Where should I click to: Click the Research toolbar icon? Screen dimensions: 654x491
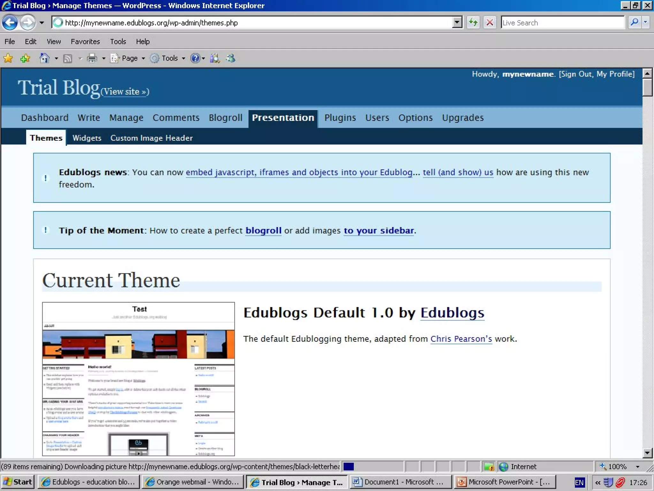pos(215,58)
